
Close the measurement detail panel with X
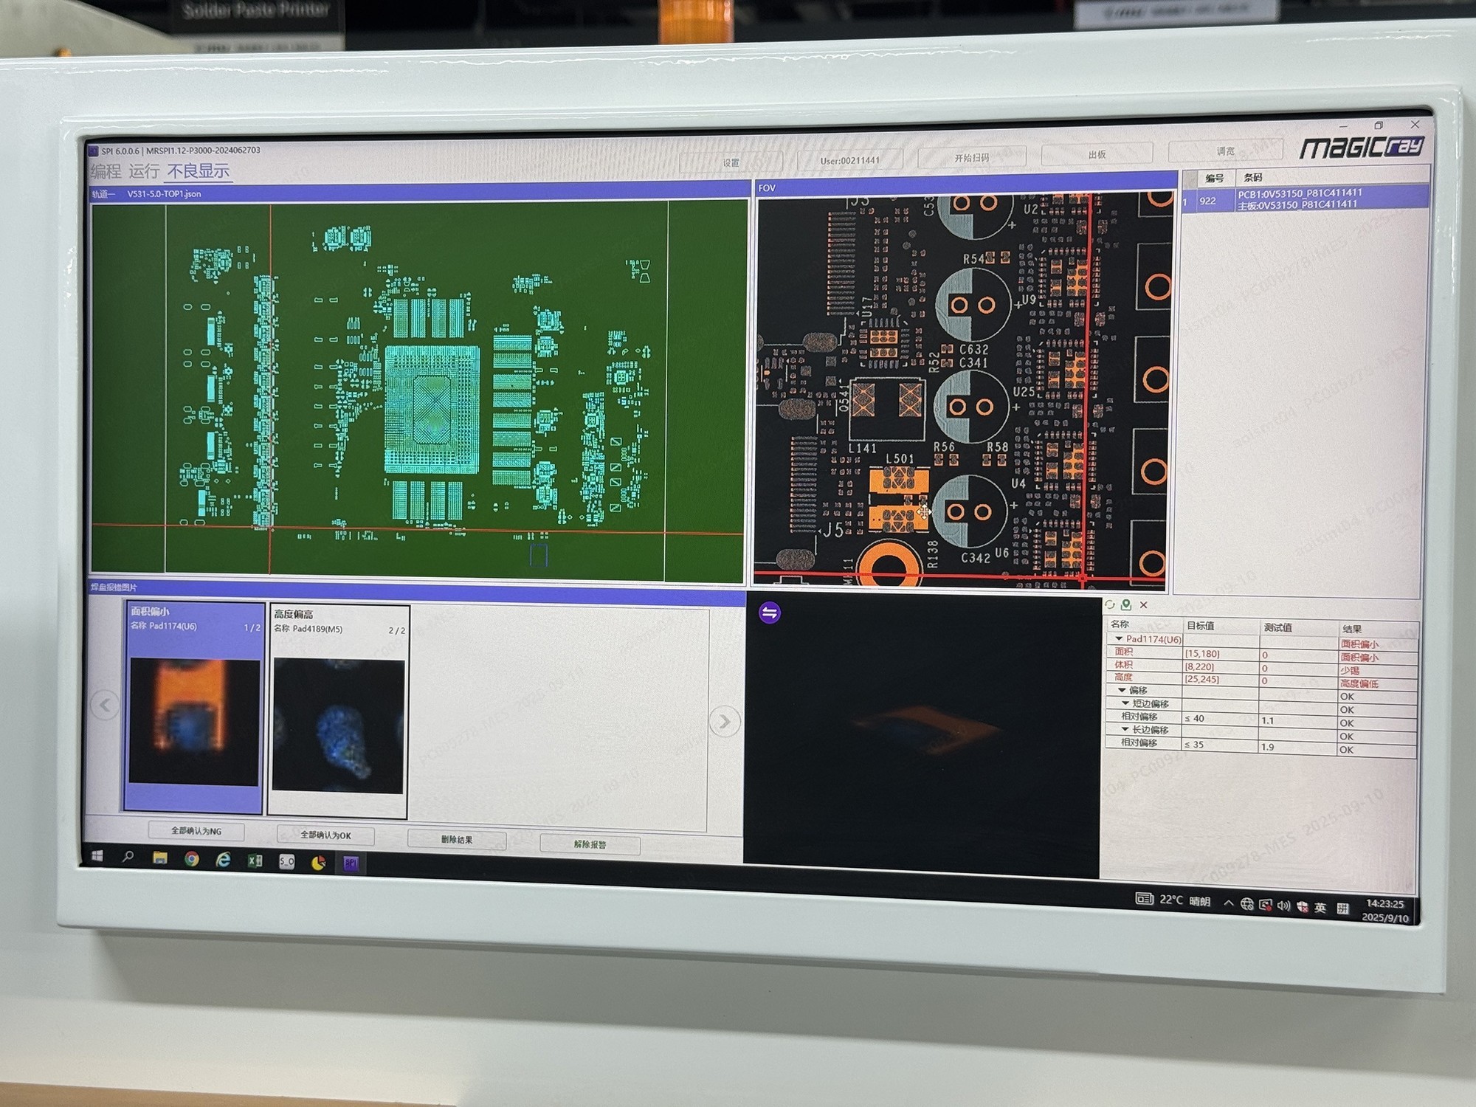pos(1144,604)
